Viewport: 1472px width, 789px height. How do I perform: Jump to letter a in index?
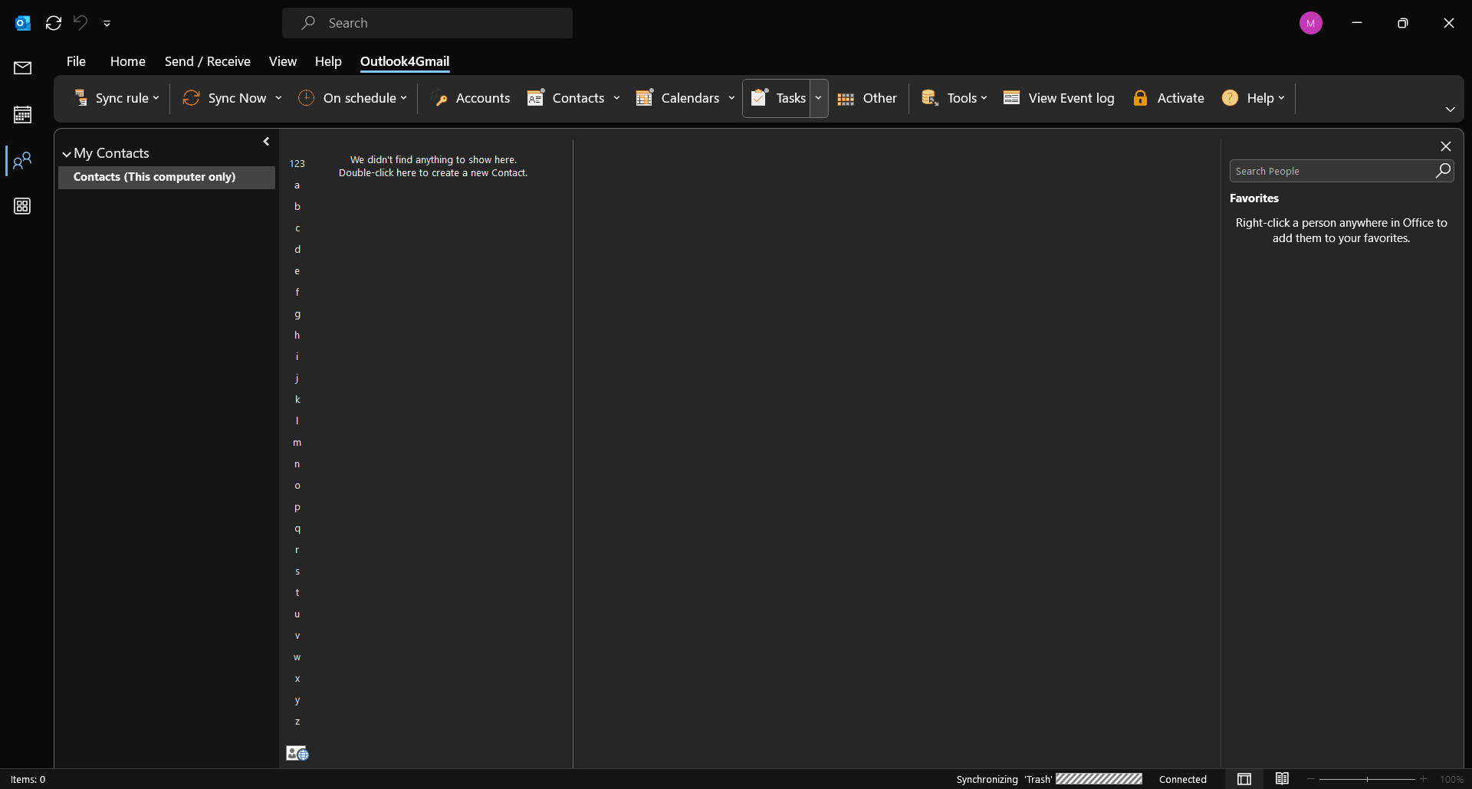tap(297, 185)
